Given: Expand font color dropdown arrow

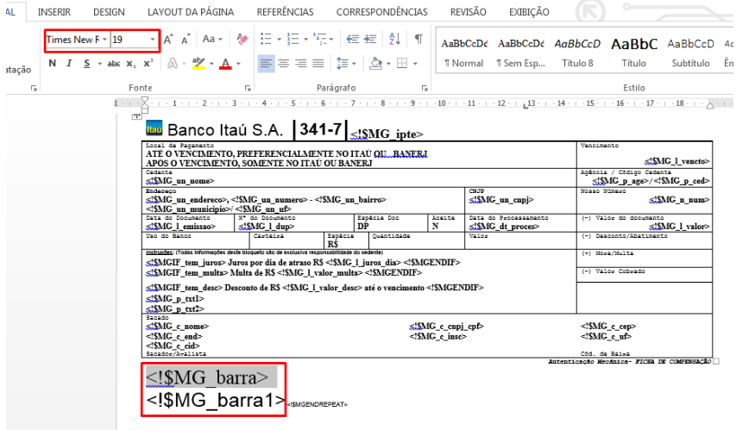Looking at the screenshot, I should click(238, 63).
